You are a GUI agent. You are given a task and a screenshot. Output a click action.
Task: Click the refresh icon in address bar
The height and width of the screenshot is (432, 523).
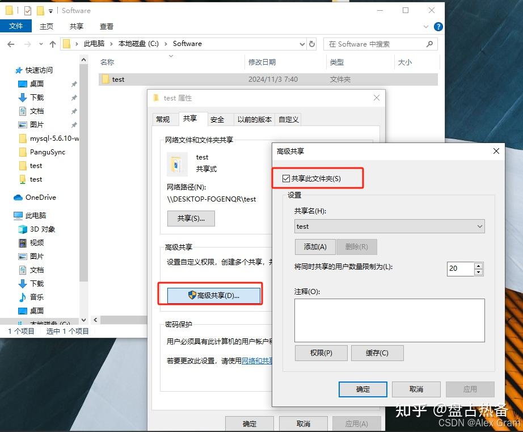click(312, 44)
